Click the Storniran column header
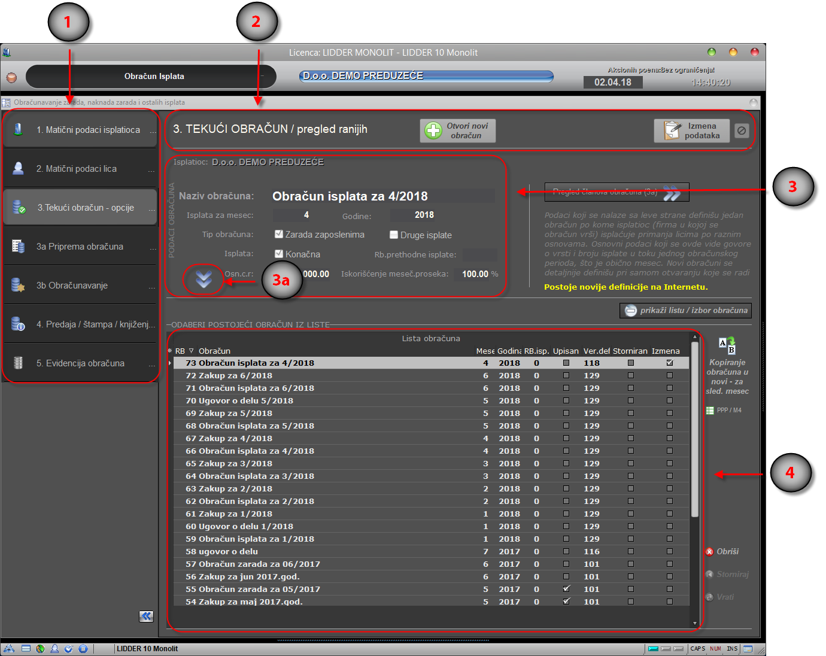 [x=630, y=351]
